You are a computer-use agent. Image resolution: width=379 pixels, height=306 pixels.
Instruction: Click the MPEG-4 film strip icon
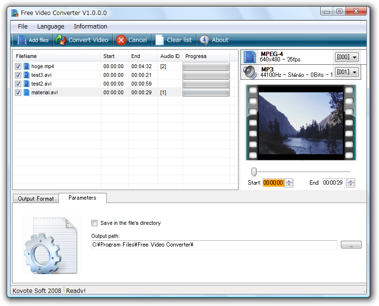pos(250,57)
